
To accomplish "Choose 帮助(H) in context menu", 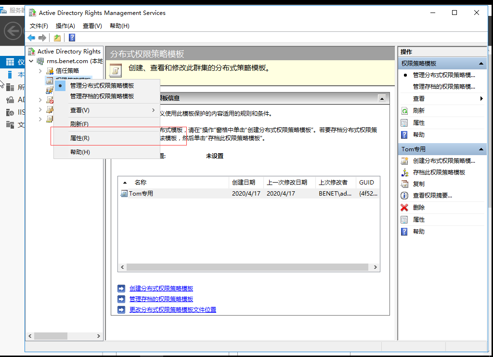I will coord(107,152).
